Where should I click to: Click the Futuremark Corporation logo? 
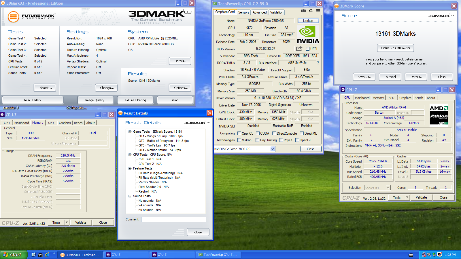coord(31,17)
